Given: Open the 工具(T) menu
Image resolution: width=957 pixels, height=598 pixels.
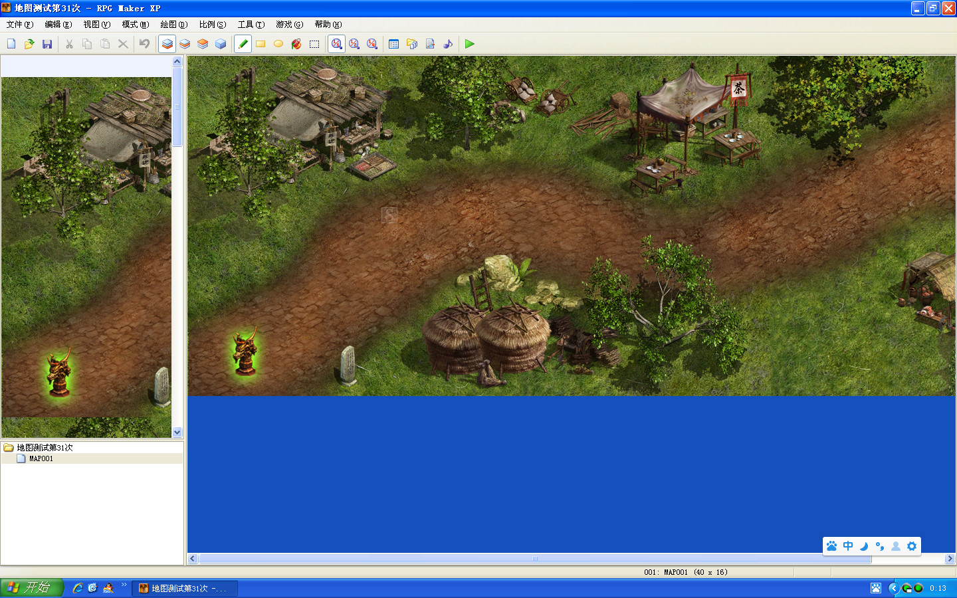Looking at the screenshot, I should click(x=251, y=25).
